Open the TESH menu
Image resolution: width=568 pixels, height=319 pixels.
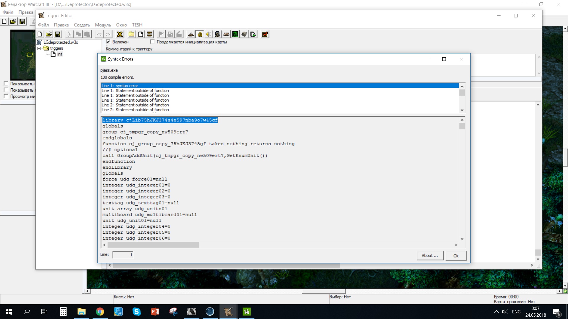(137, 25)
